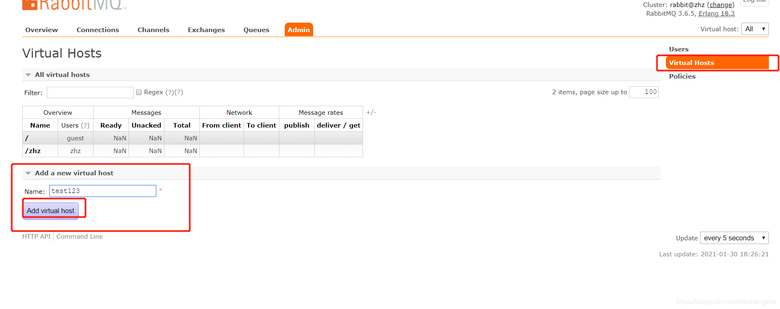780x309 pixels.
Task: Sort by the From client column
Action: tap(222, 125)
